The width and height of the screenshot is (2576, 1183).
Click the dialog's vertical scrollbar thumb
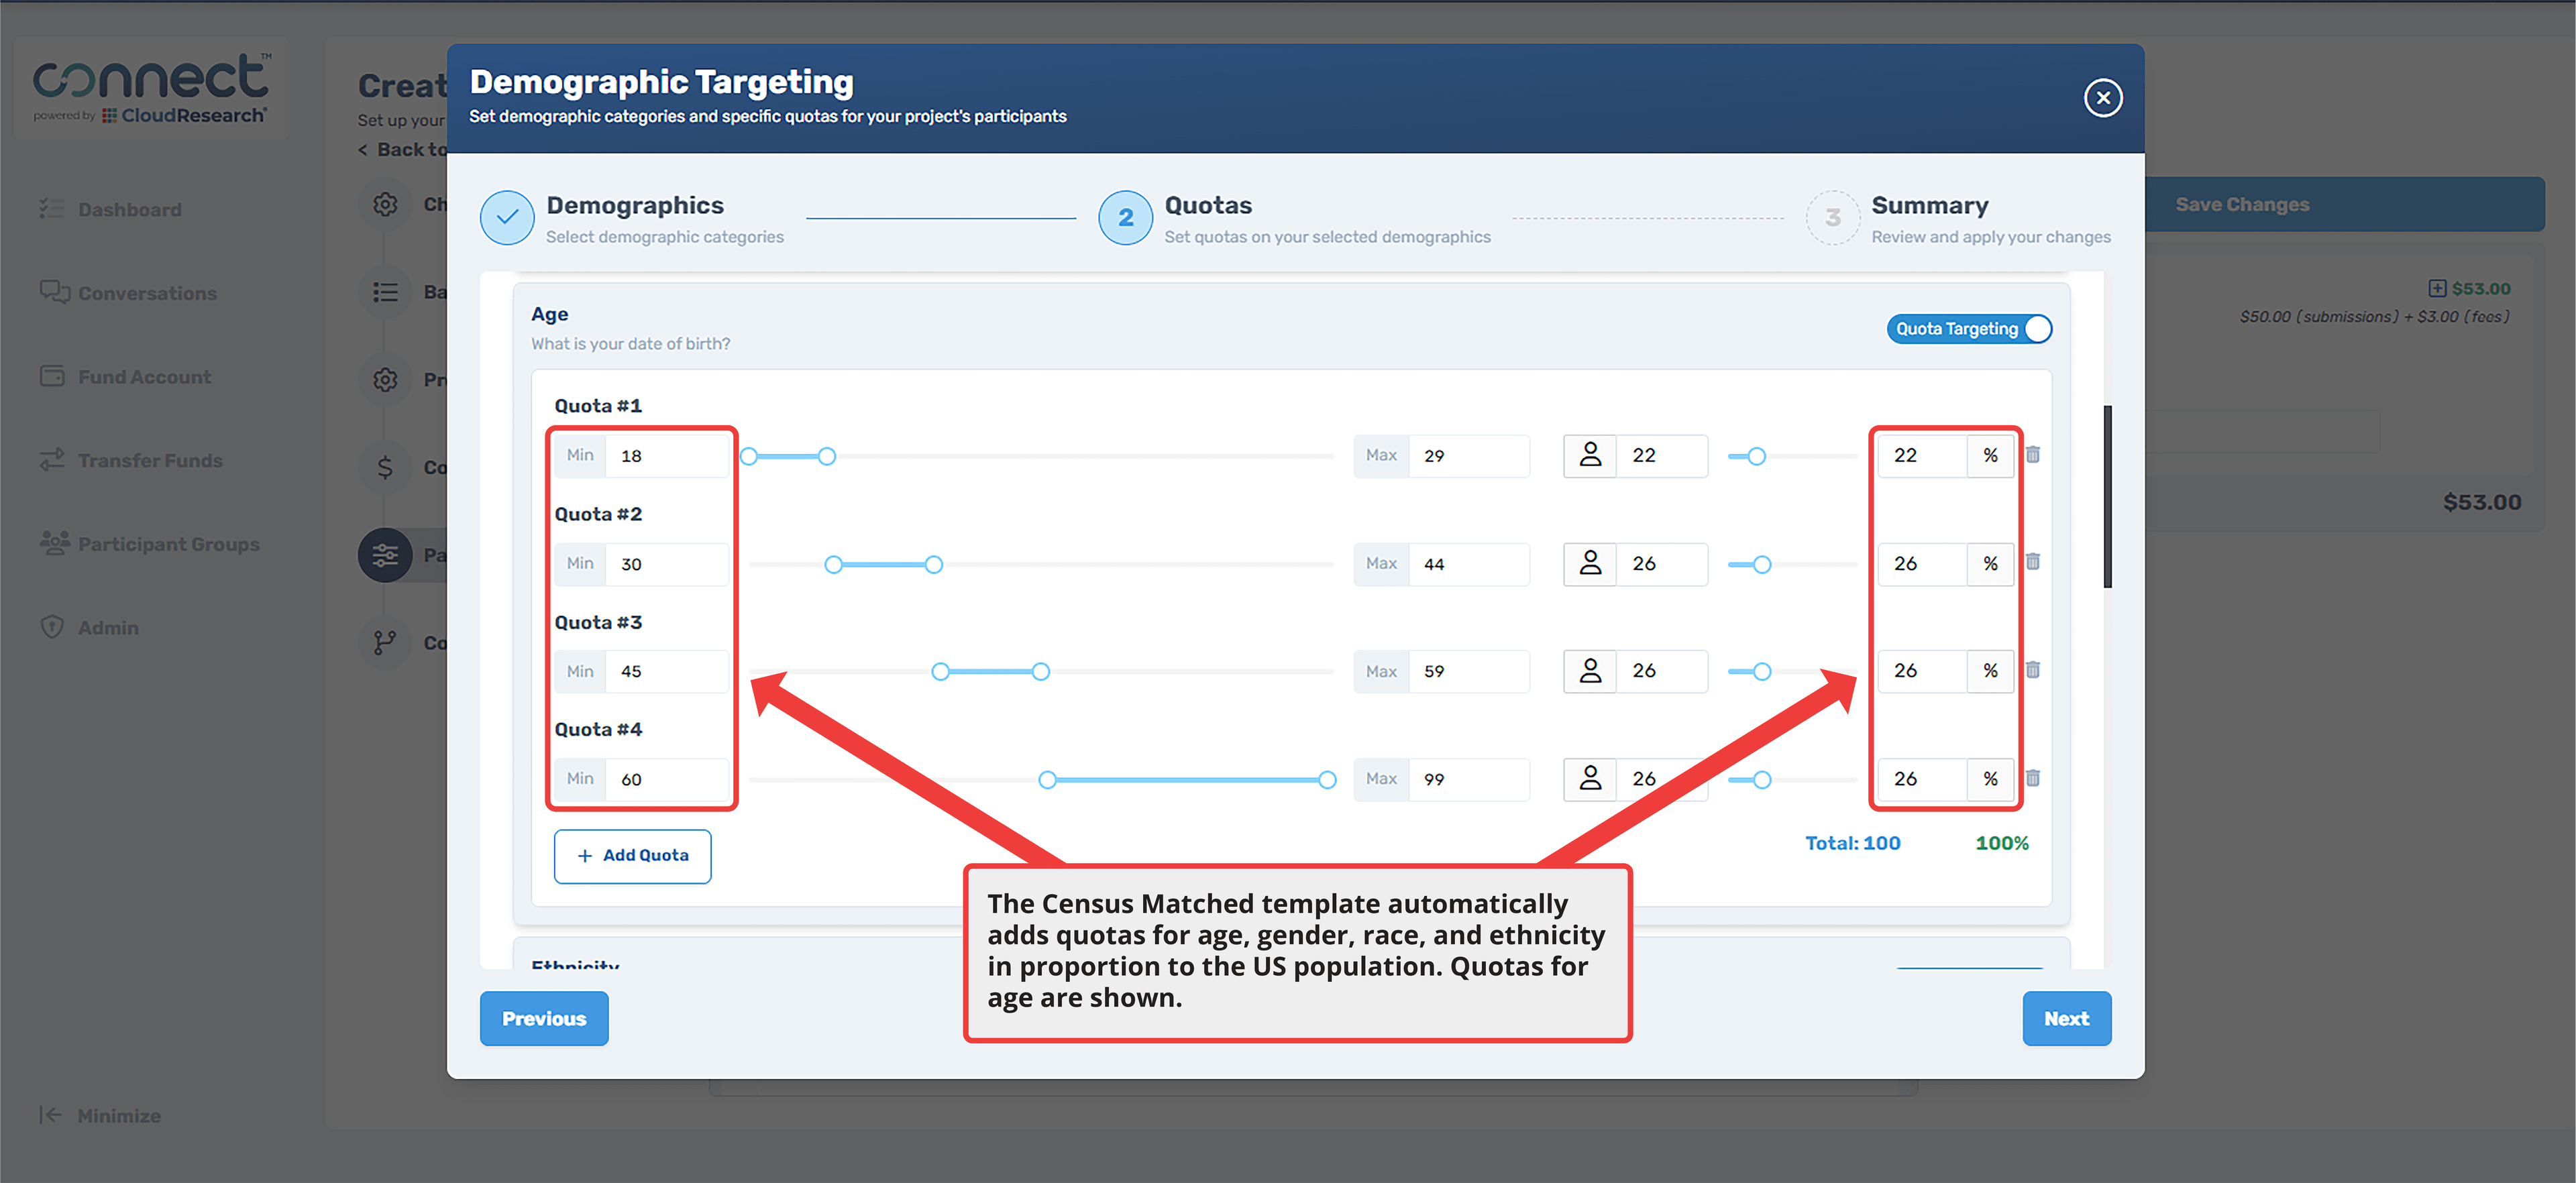click(2107, 496)
